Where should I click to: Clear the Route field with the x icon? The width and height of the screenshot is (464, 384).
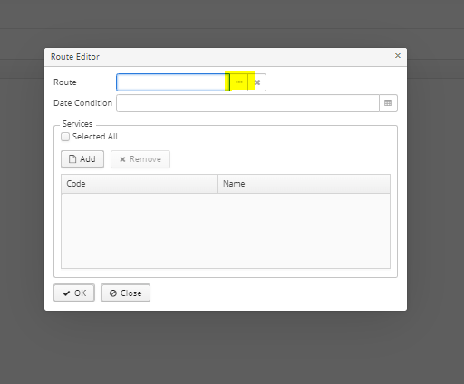[257, 82]
